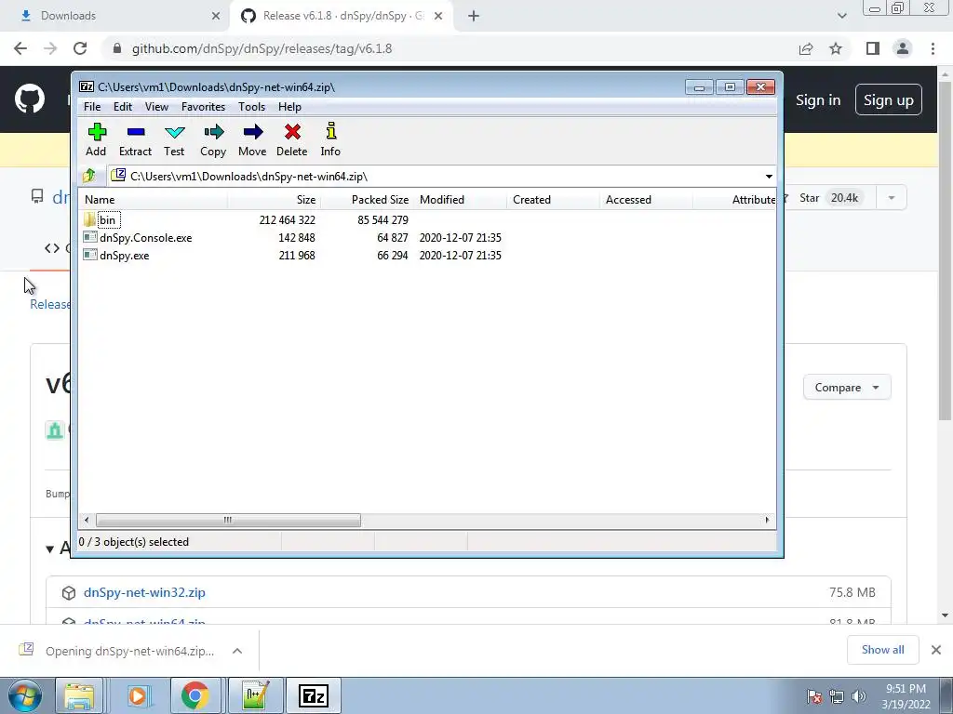The image size is (953, 714).
Task: Click the Sign up button on GitHub
Action: coord(889,100)
